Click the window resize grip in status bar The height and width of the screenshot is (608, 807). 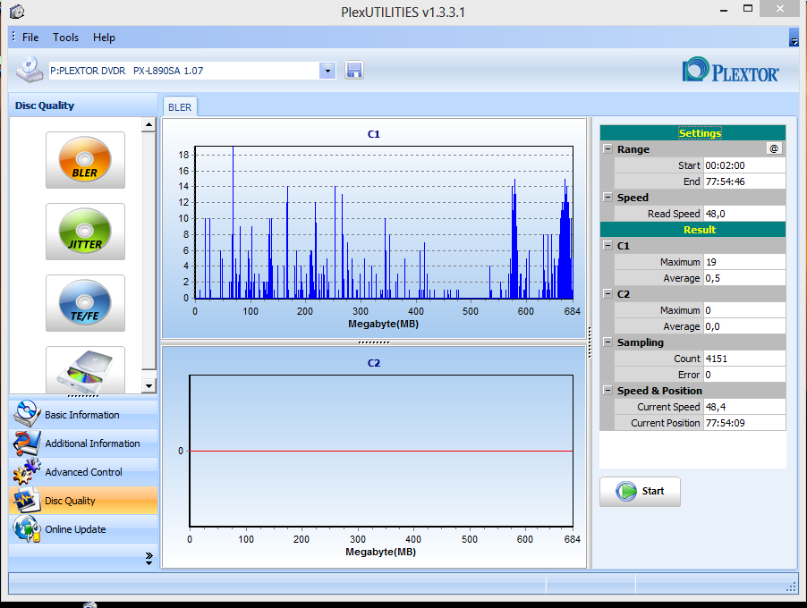[x=792, y=587]
